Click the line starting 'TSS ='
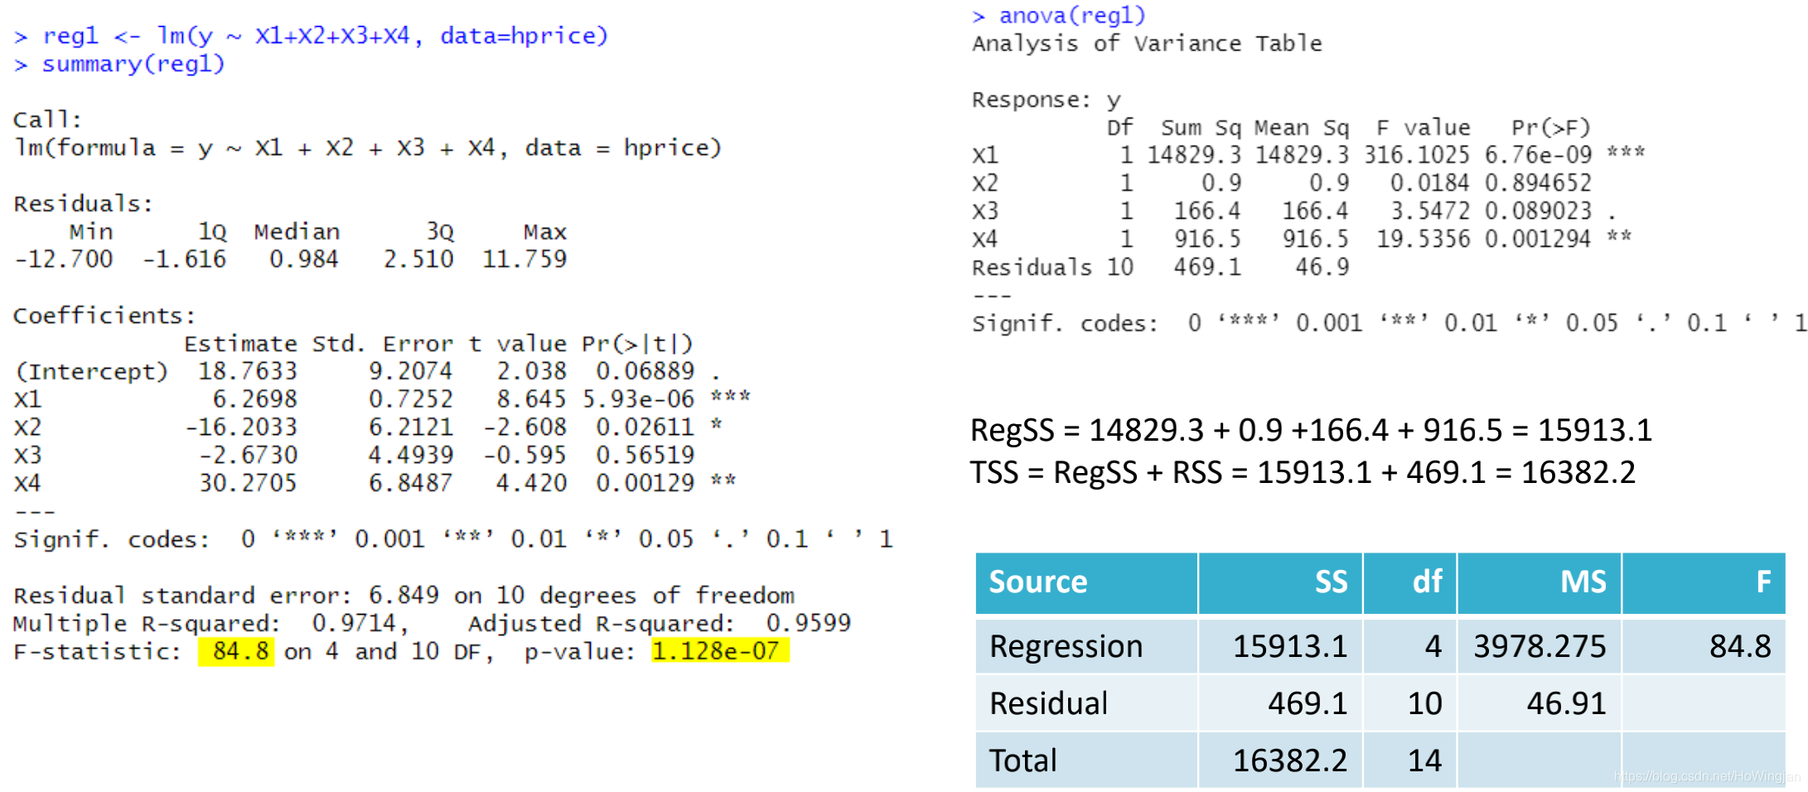 [1303, 472]
